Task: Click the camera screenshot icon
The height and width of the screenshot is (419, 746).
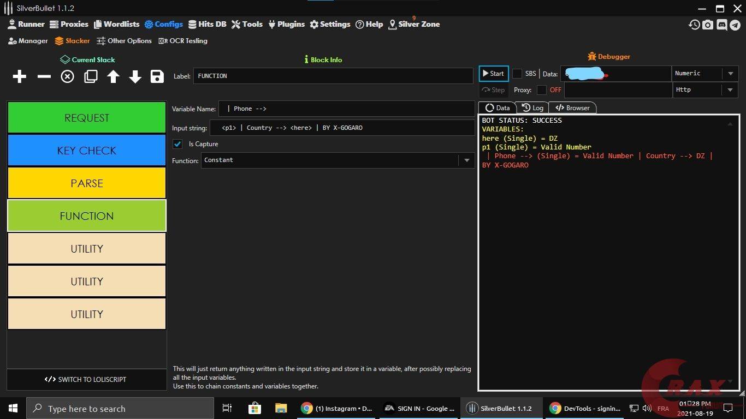Action: pos(708,25)
